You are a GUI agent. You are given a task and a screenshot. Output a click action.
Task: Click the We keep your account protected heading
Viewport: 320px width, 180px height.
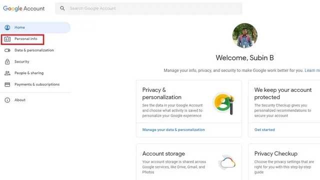(x=283, y=93)
